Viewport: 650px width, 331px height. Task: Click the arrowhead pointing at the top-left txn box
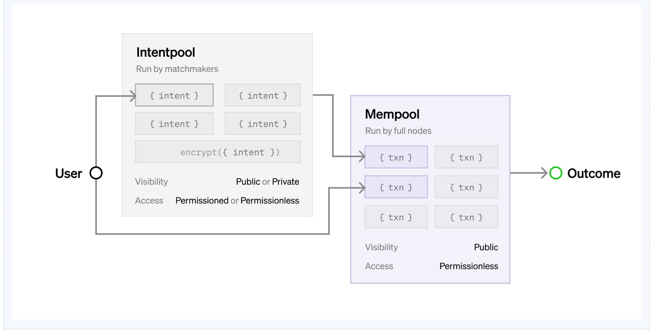tap(362, 157)
